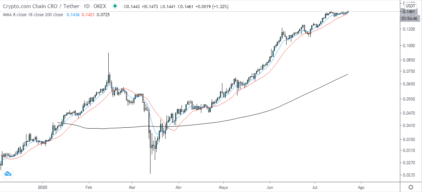Click the 2020 label on time axis
Viewport: 422px width, 192px height.
click(x=42, y=187)
